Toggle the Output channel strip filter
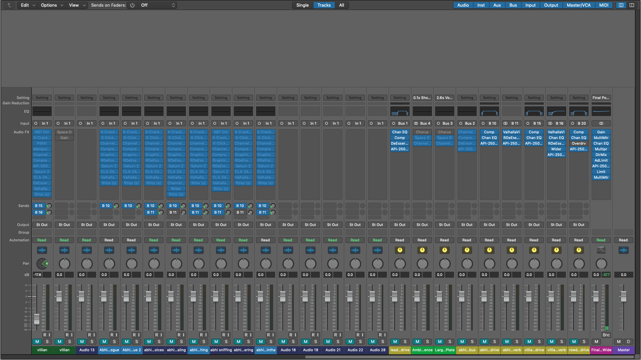 [551, 5]
